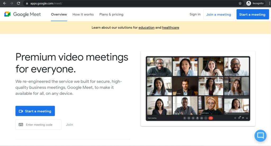Click the browser forward arrow
The height and width of the screenshot is (146, 271).
[x=12, y=3]
